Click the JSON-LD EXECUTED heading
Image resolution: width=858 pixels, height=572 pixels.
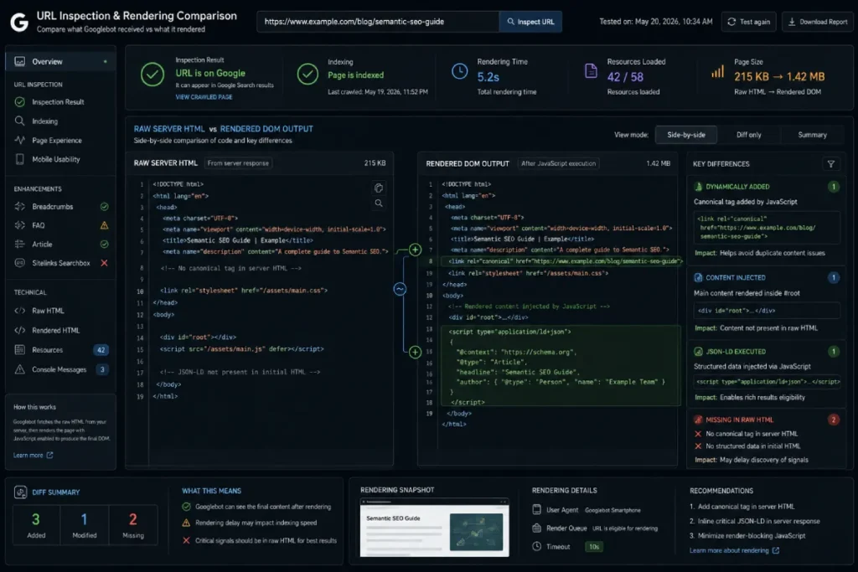[x=736, y=351]
